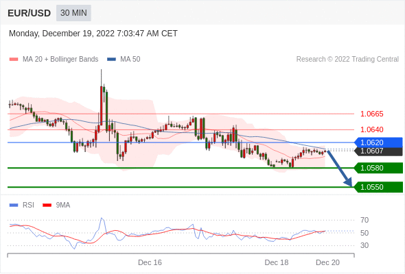
Task: Select the 1.0620 blue pivot price tag
Action: pos(379,142)
